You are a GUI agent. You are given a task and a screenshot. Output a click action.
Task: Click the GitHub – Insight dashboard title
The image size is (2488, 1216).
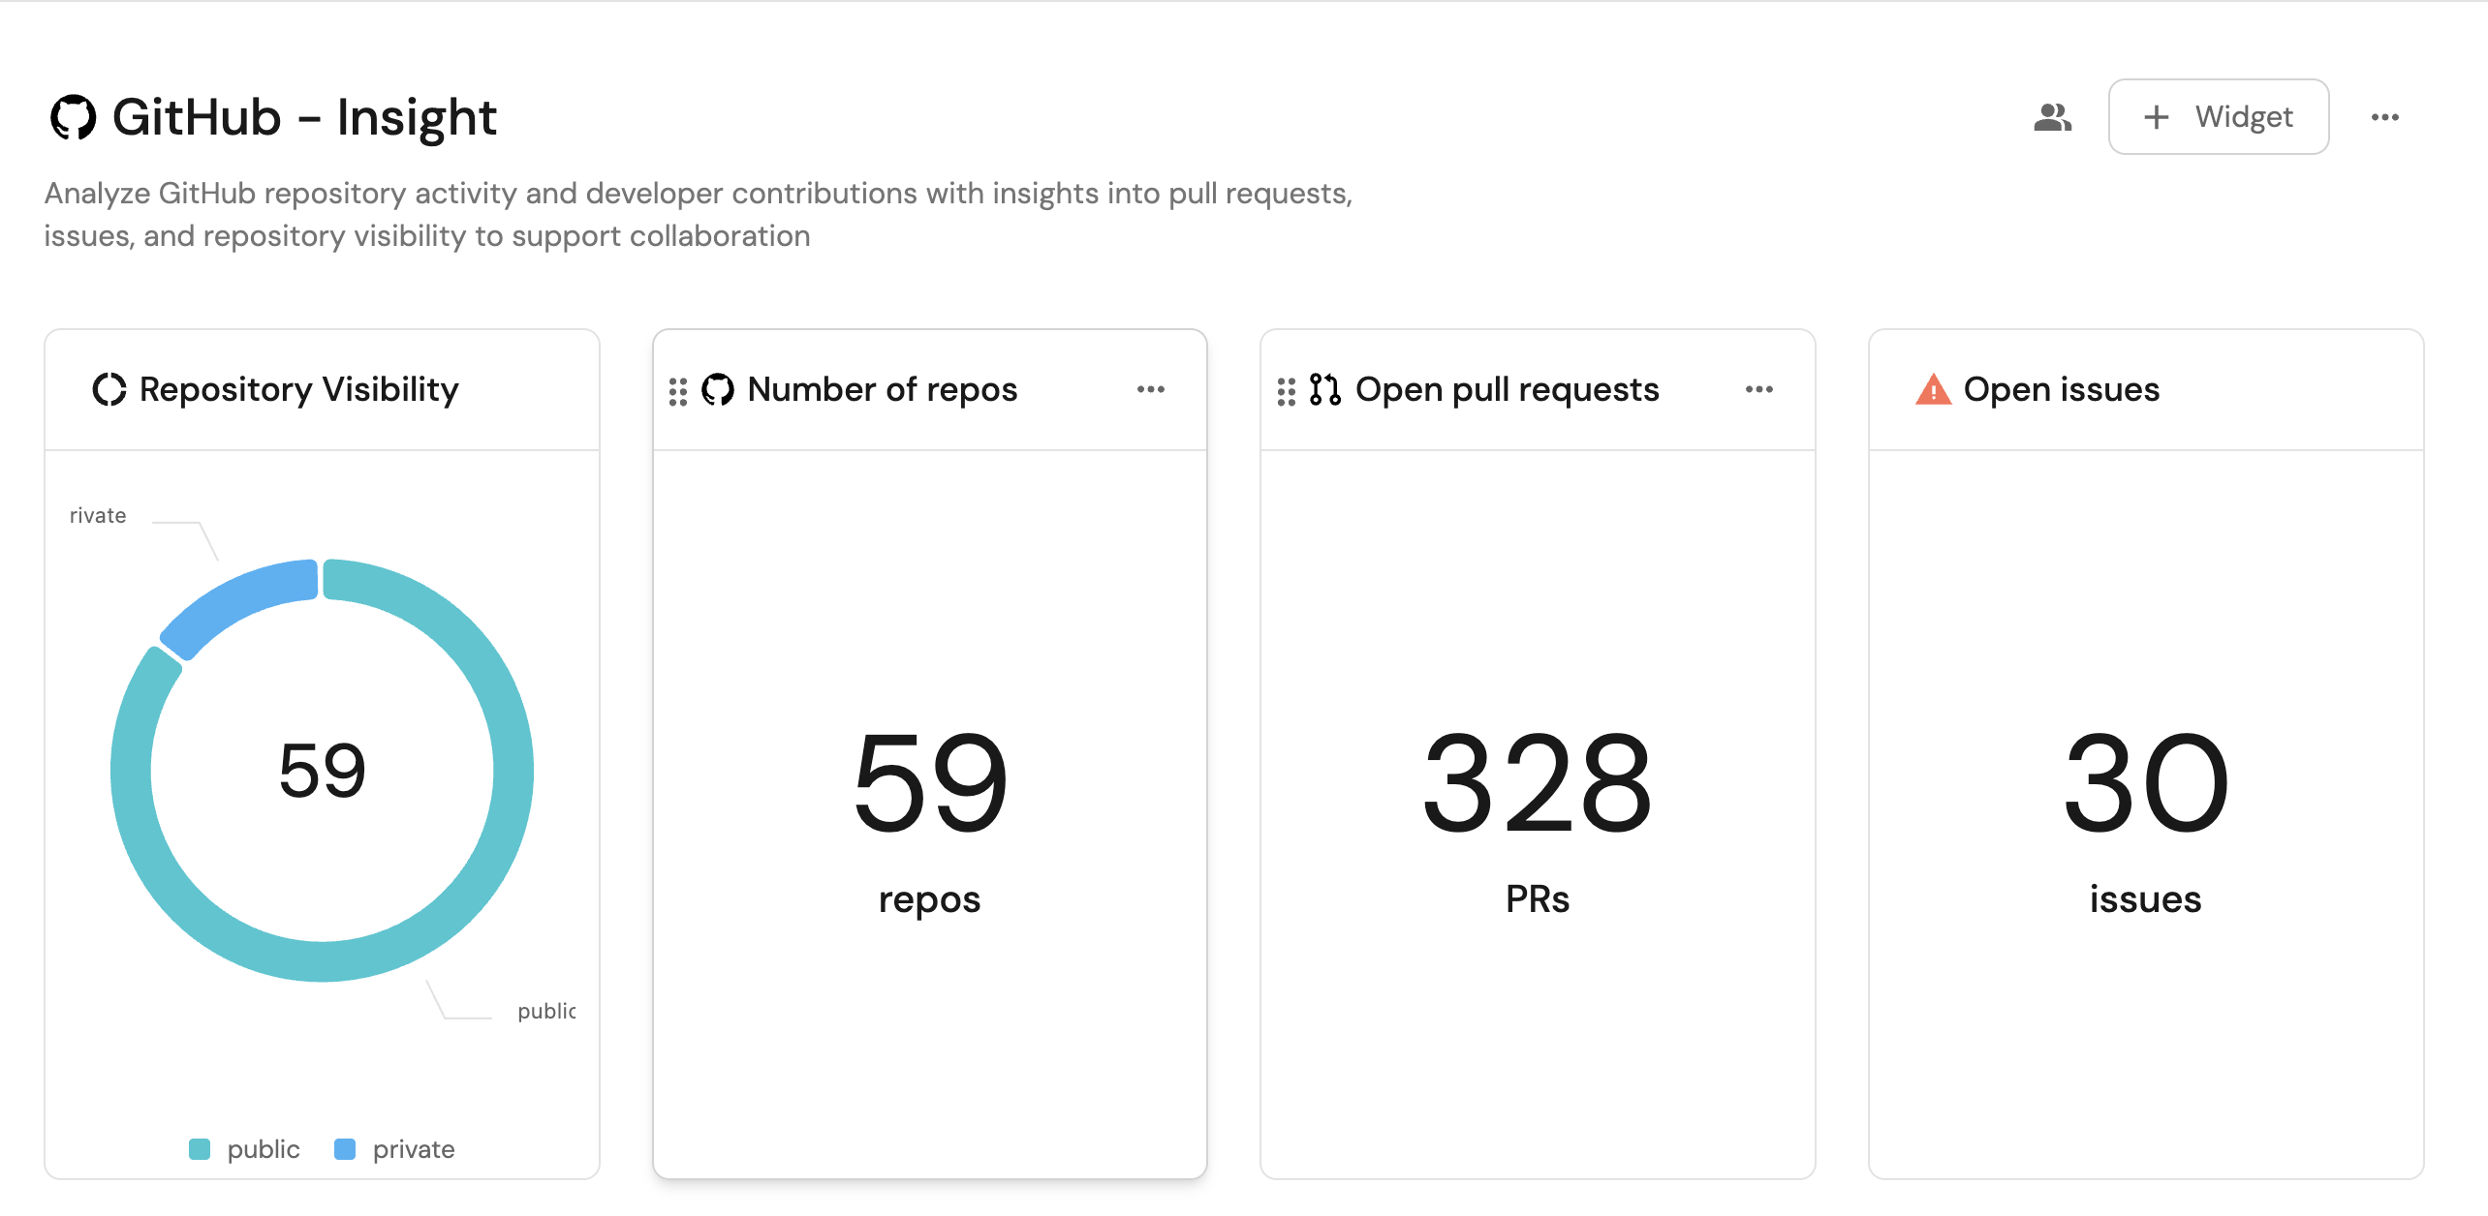(x=304, y=117)
